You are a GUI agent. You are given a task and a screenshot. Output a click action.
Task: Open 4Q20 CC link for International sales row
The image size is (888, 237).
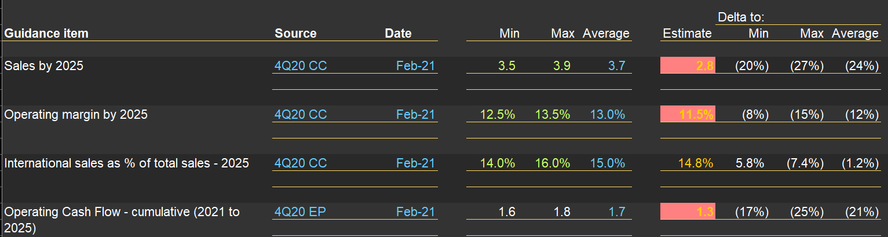pos(300,163)
